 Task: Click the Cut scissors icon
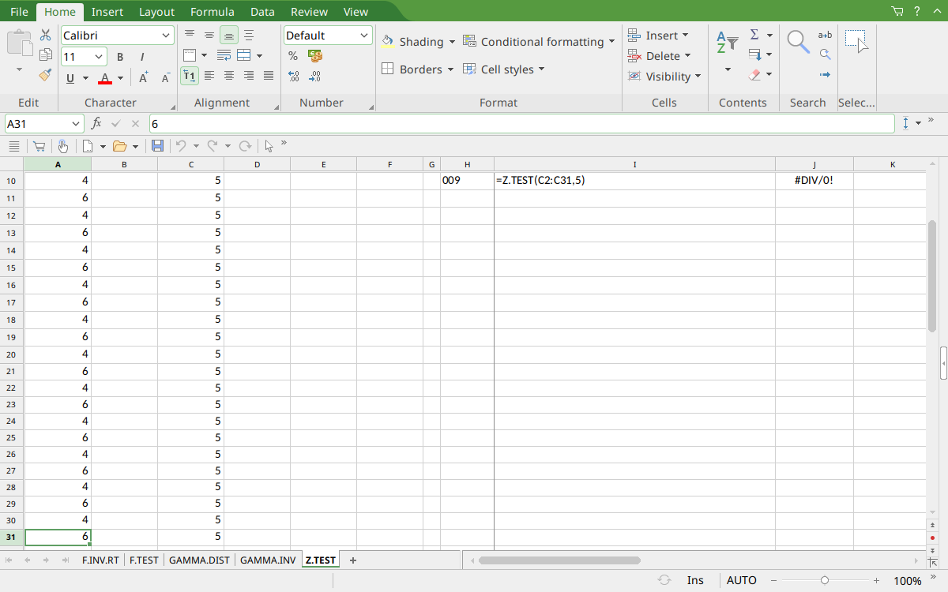(x=46, y=35)
